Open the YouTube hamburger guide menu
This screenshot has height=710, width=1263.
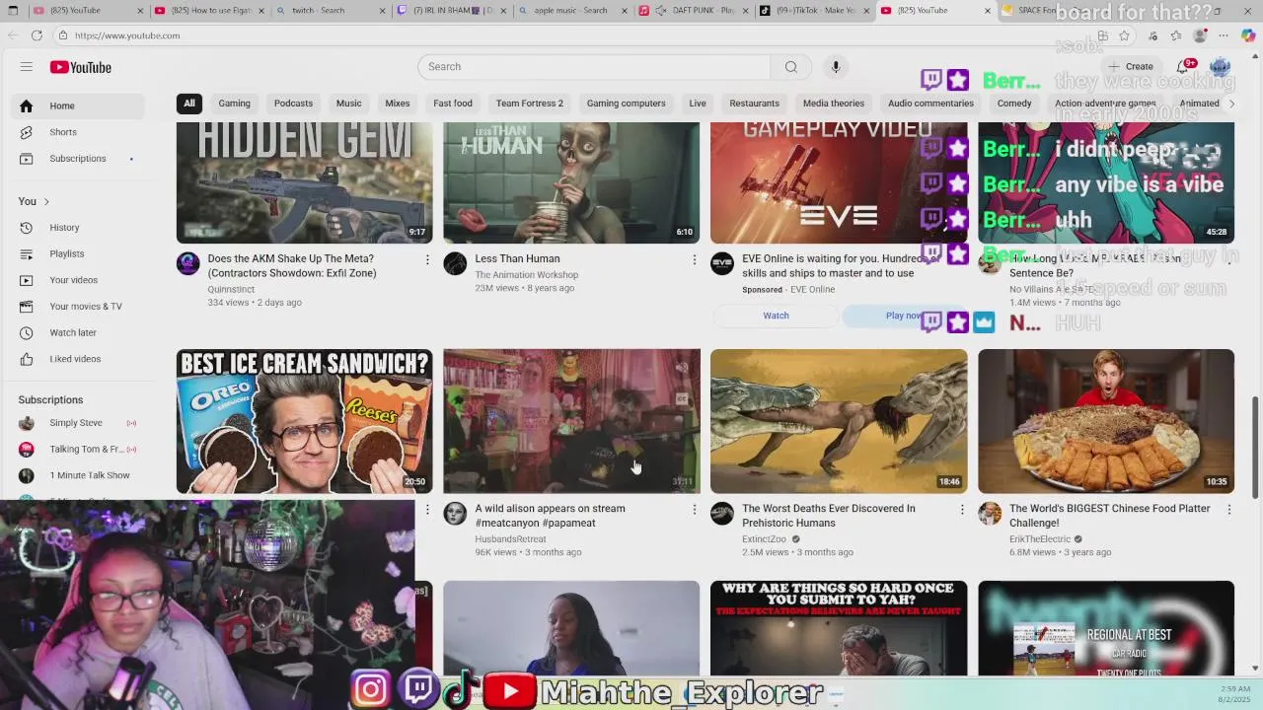pyautogui.click(x=27, y=67)
